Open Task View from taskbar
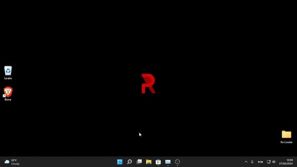 pyautogui.click(x=139, y=162)
